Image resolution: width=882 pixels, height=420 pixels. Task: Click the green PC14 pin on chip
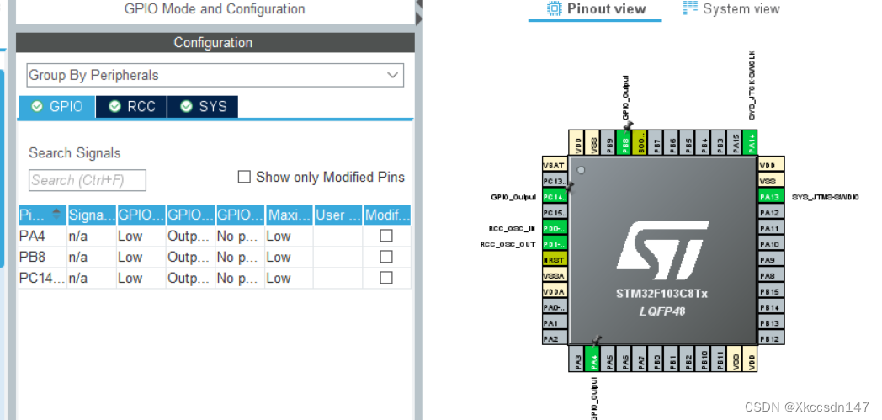pyautogui.click(x=555, y=197)
